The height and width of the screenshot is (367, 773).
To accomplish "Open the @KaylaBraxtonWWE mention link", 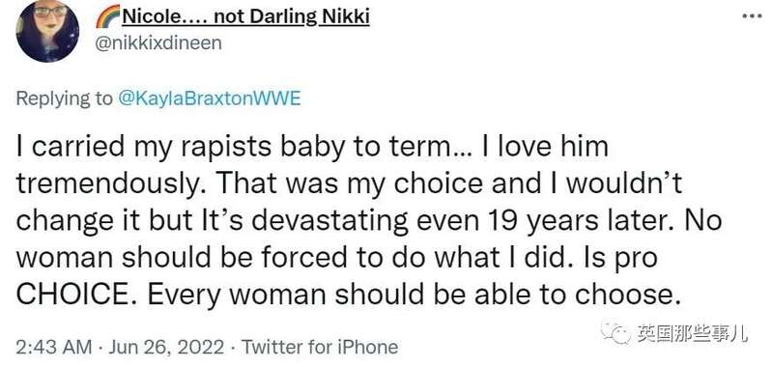I will pos(209,99).
